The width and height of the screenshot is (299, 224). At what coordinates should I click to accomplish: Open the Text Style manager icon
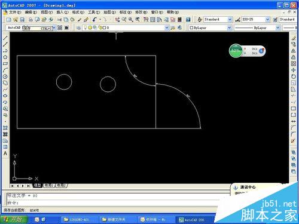pos(200,20)
